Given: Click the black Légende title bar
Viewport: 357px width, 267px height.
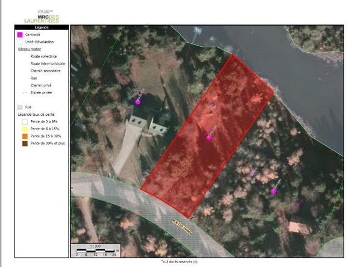Looking at the screenshot, I should coord(42,27).
